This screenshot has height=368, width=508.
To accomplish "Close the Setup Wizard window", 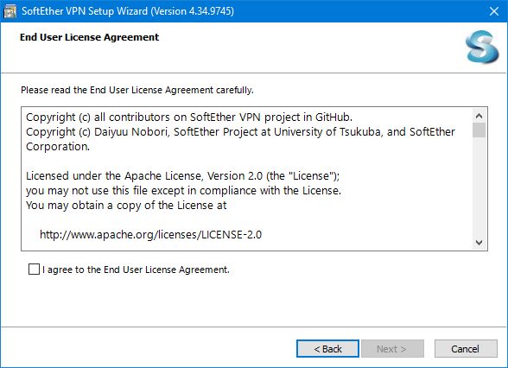I will point(494,11).
